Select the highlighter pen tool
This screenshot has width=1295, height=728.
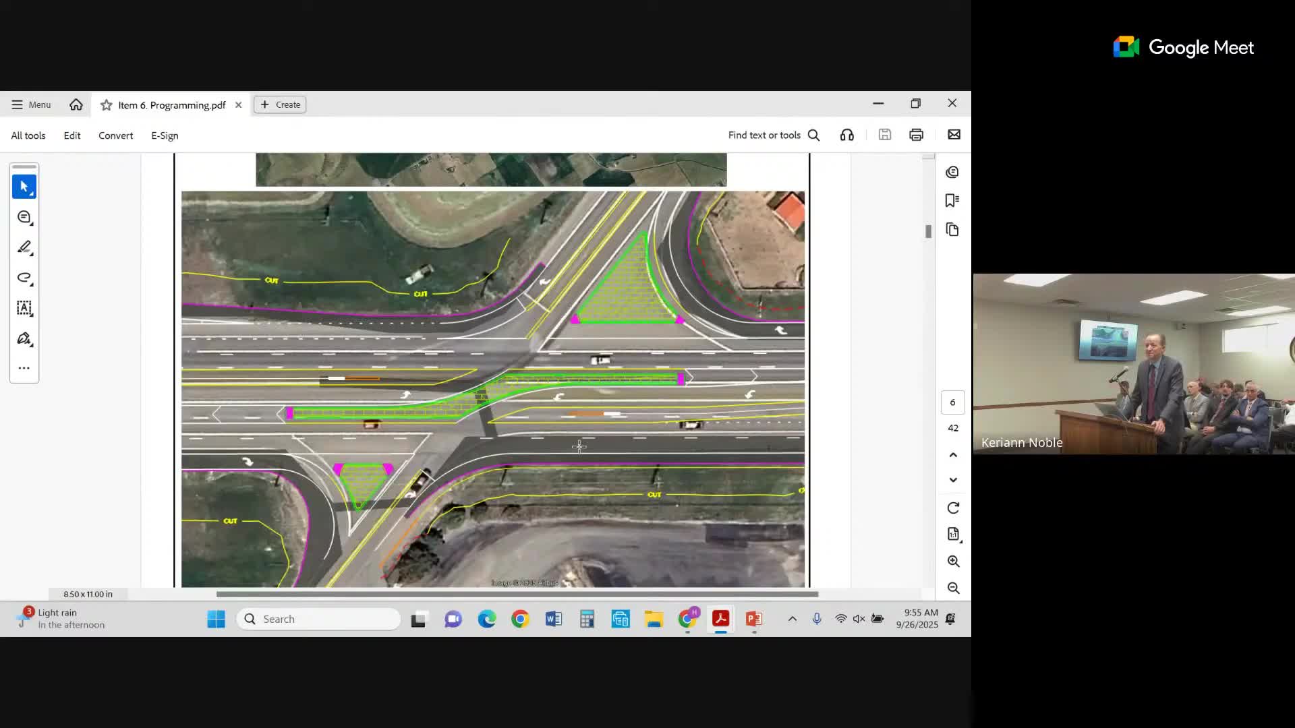pyautogui.click(x=24, y=247)
